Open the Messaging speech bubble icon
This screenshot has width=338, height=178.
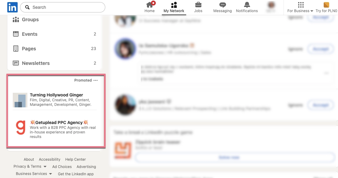pyautogui.click(x=222, y=5)
